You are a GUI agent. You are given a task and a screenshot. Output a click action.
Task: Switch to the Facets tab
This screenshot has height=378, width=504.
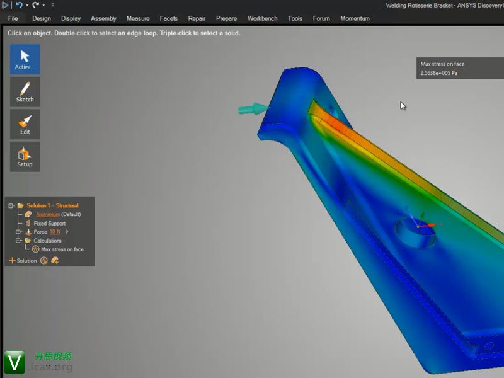pos(168,18)
